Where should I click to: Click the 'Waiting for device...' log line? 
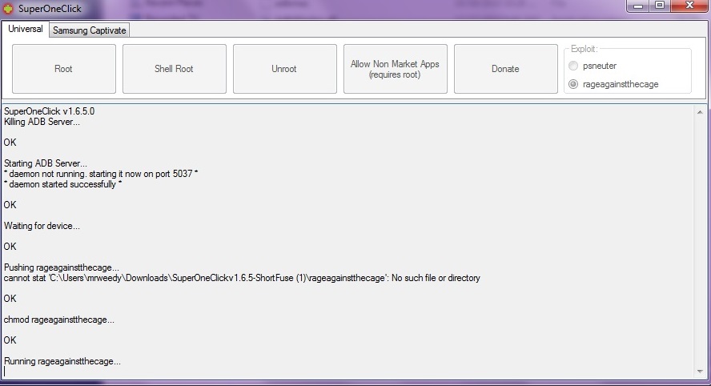(42, 226)
